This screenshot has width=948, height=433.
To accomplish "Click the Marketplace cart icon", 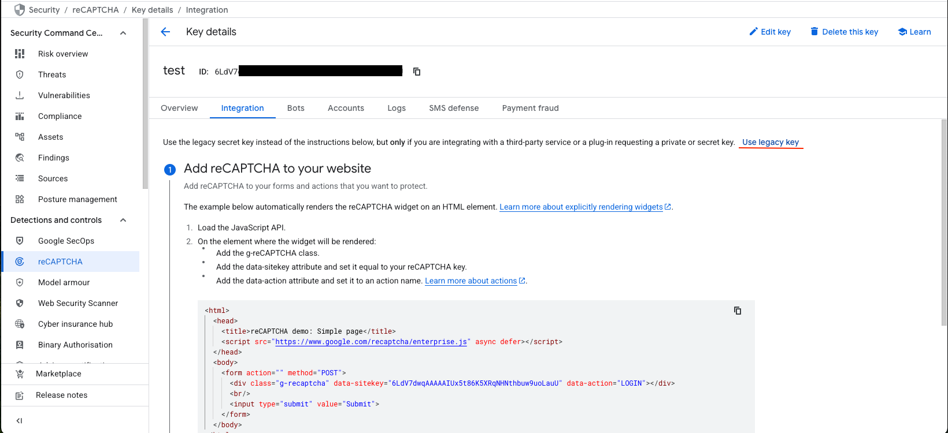I will (x=20, y=374).
